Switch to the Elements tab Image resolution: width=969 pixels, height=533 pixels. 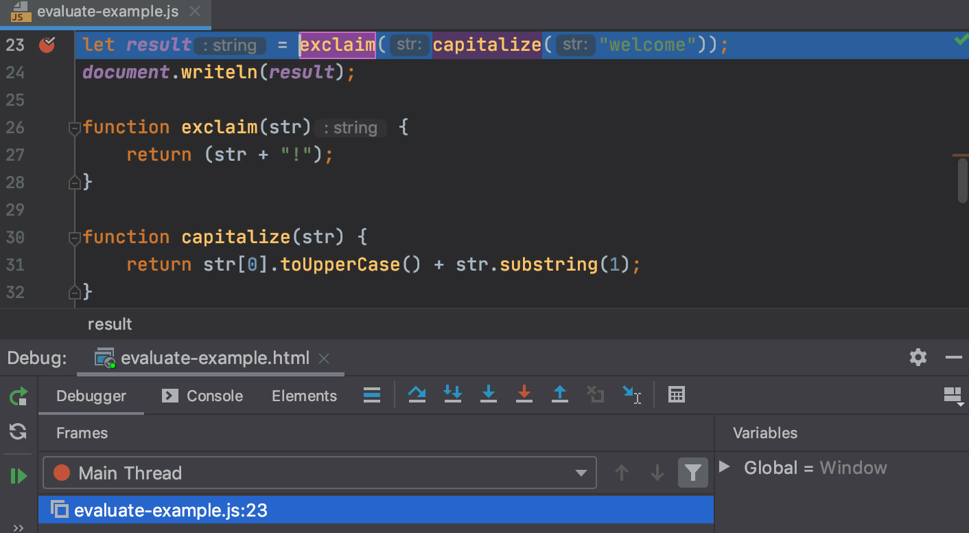(x=304, y=396)
